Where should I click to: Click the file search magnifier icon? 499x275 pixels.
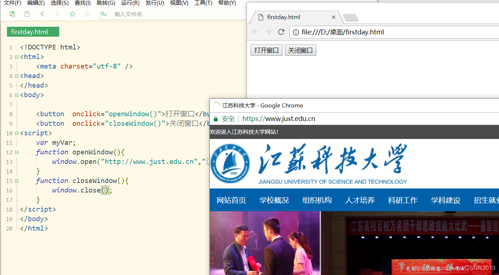click(104, 14)
